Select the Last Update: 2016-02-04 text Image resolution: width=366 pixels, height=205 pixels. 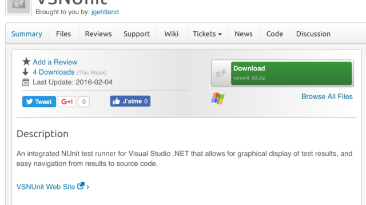point(73,82)
